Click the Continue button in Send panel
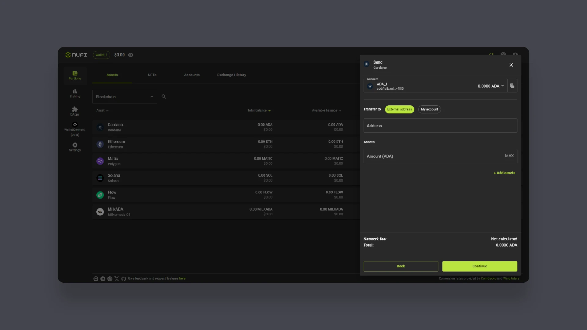The height and width of the screenshot is (330, 587). [479, 266]
